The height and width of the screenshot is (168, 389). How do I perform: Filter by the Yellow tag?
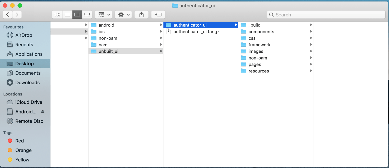(x=25, y=160)
